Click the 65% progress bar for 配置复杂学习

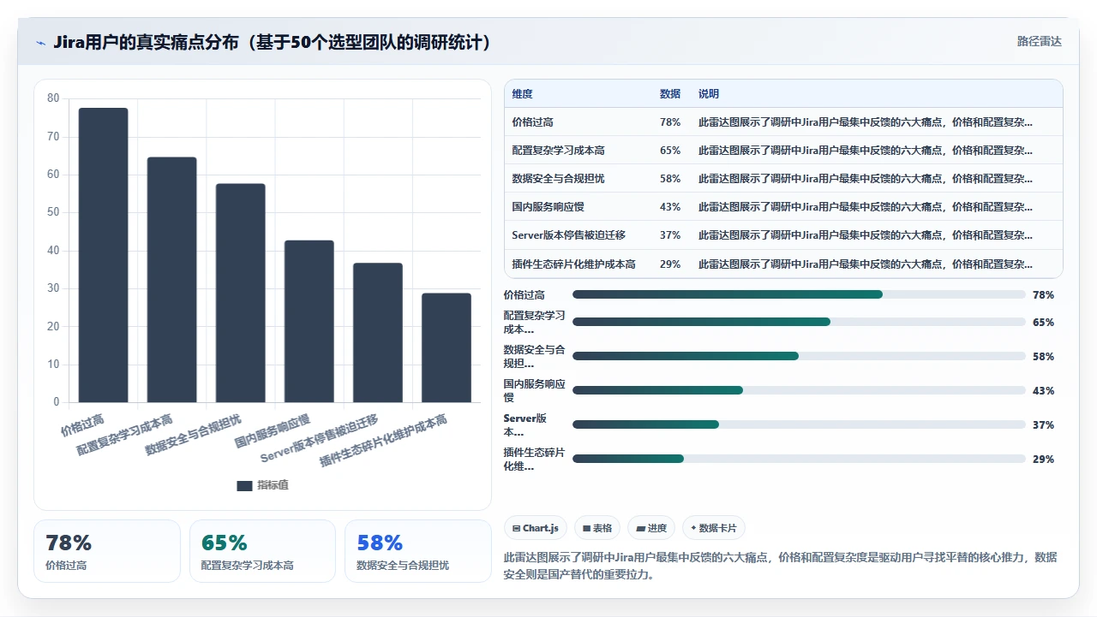[x=799, y=322]
